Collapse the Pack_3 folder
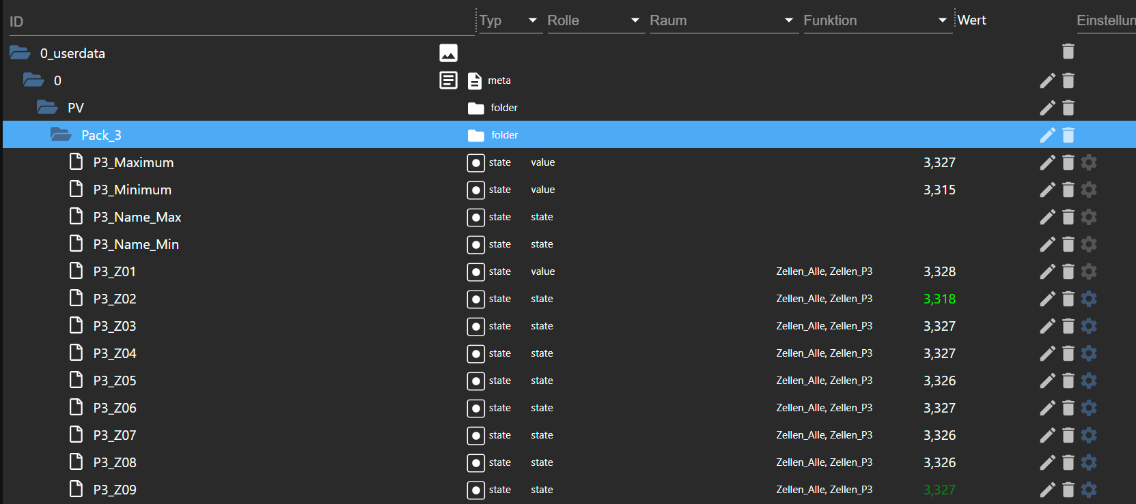Image resolution: width=1136 pixels, height=504 pixels. click(x=61, y=134)
